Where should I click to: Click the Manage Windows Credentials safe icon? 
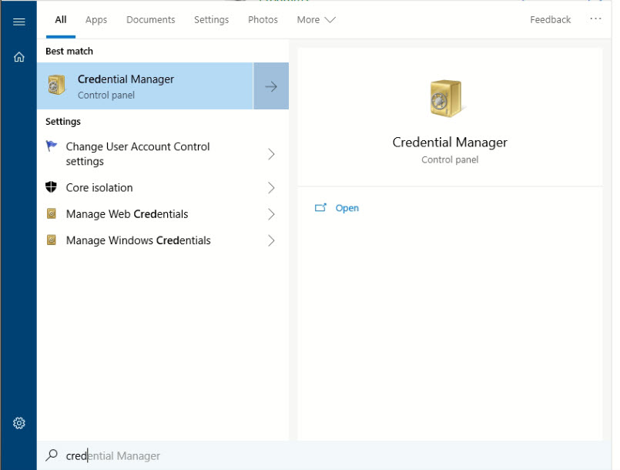tap(52, 240)
